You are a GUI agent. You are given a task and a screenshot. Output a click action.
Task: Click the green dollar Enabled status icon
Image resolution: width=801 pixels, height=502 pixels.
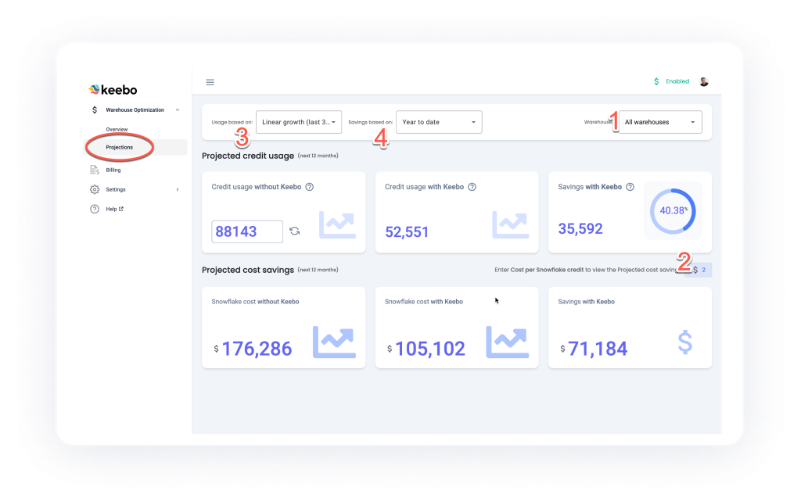pos(656,81)
